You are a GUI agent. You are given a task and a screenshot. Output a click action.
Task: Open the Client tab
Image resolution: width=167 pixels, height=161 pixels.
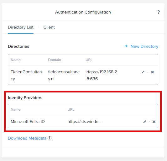49,27
